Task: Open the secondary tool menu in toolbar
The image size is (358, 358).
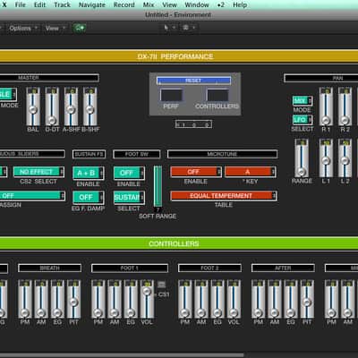Action: (x=188, y=28)
